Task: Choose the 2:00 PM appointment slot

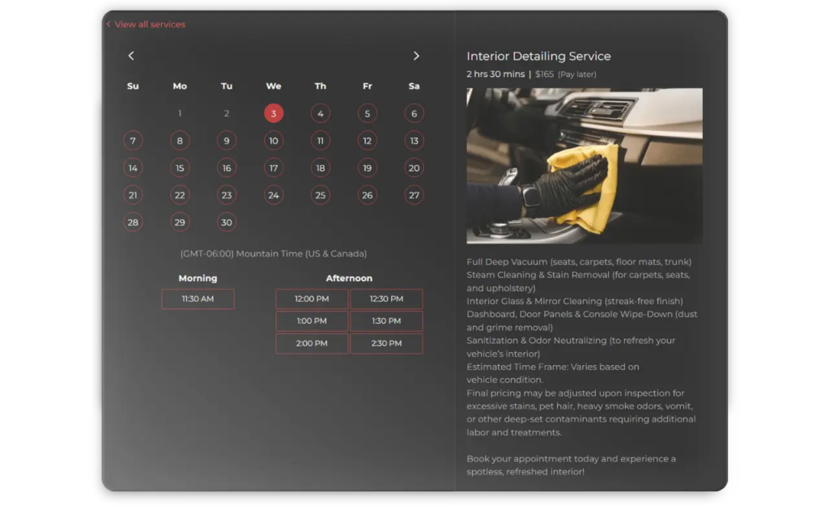Action: point(312,343)
